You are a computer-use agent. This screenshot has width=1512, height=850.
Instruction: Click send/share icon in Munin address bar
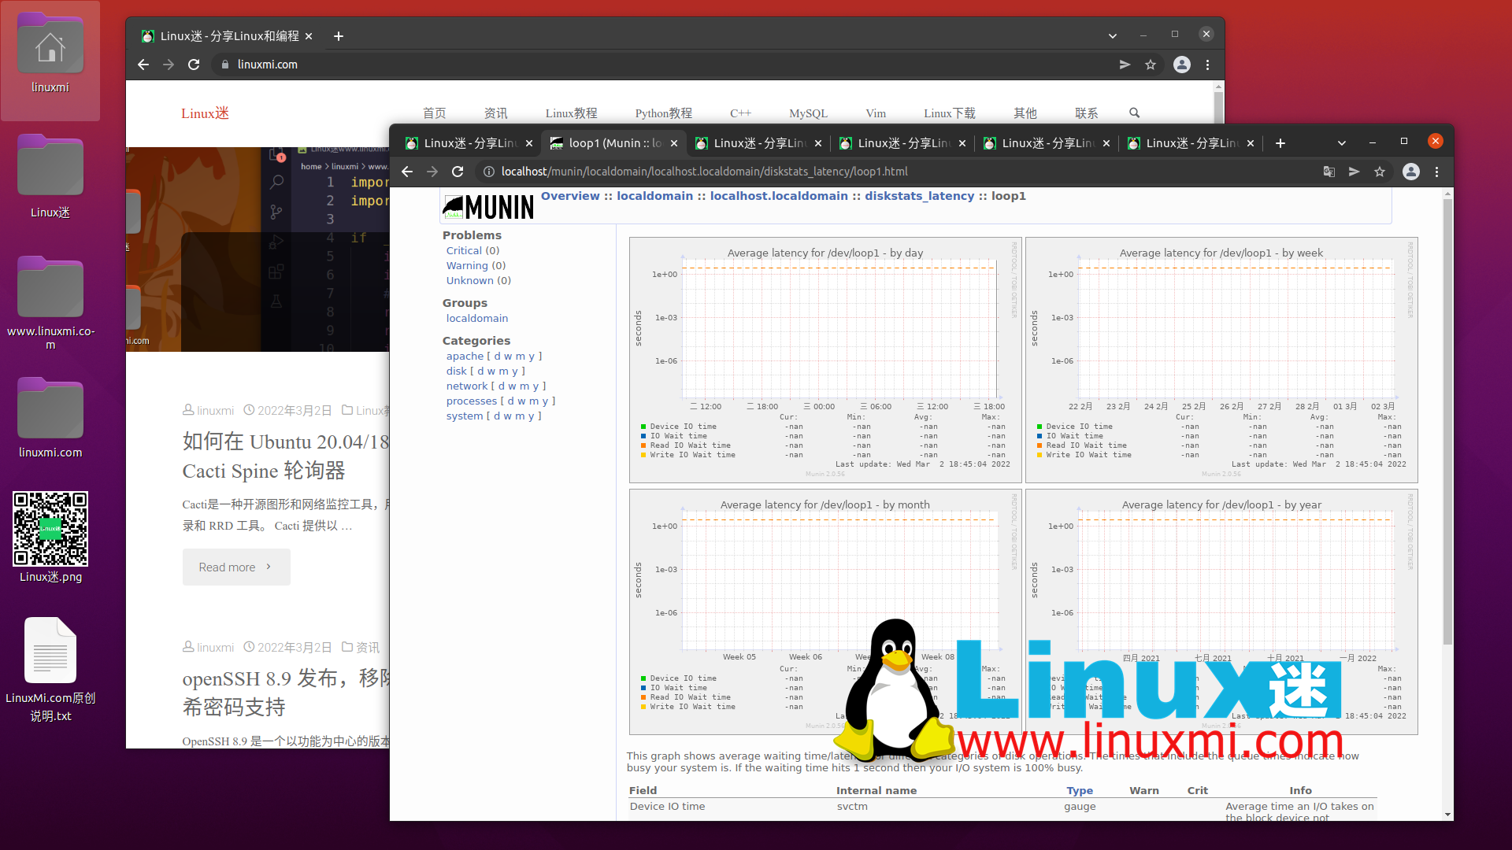point(1354,172)
